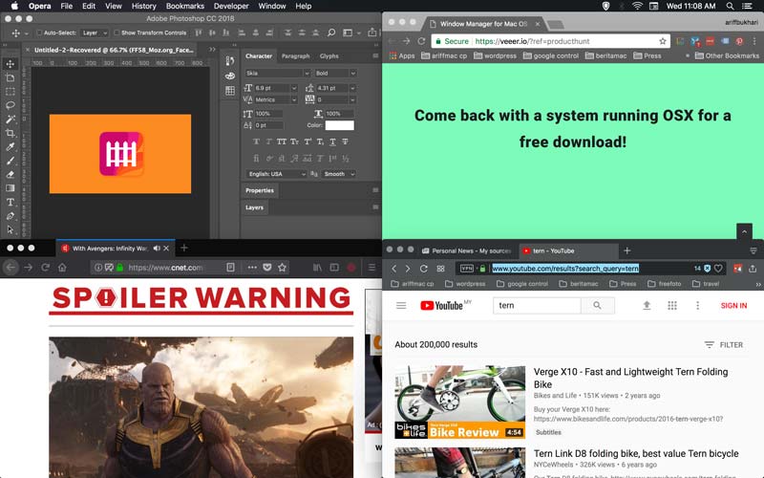Open the 4.31 pt leading dropdown
This screenshot has width=764, height=478.
tap(352, 88)
